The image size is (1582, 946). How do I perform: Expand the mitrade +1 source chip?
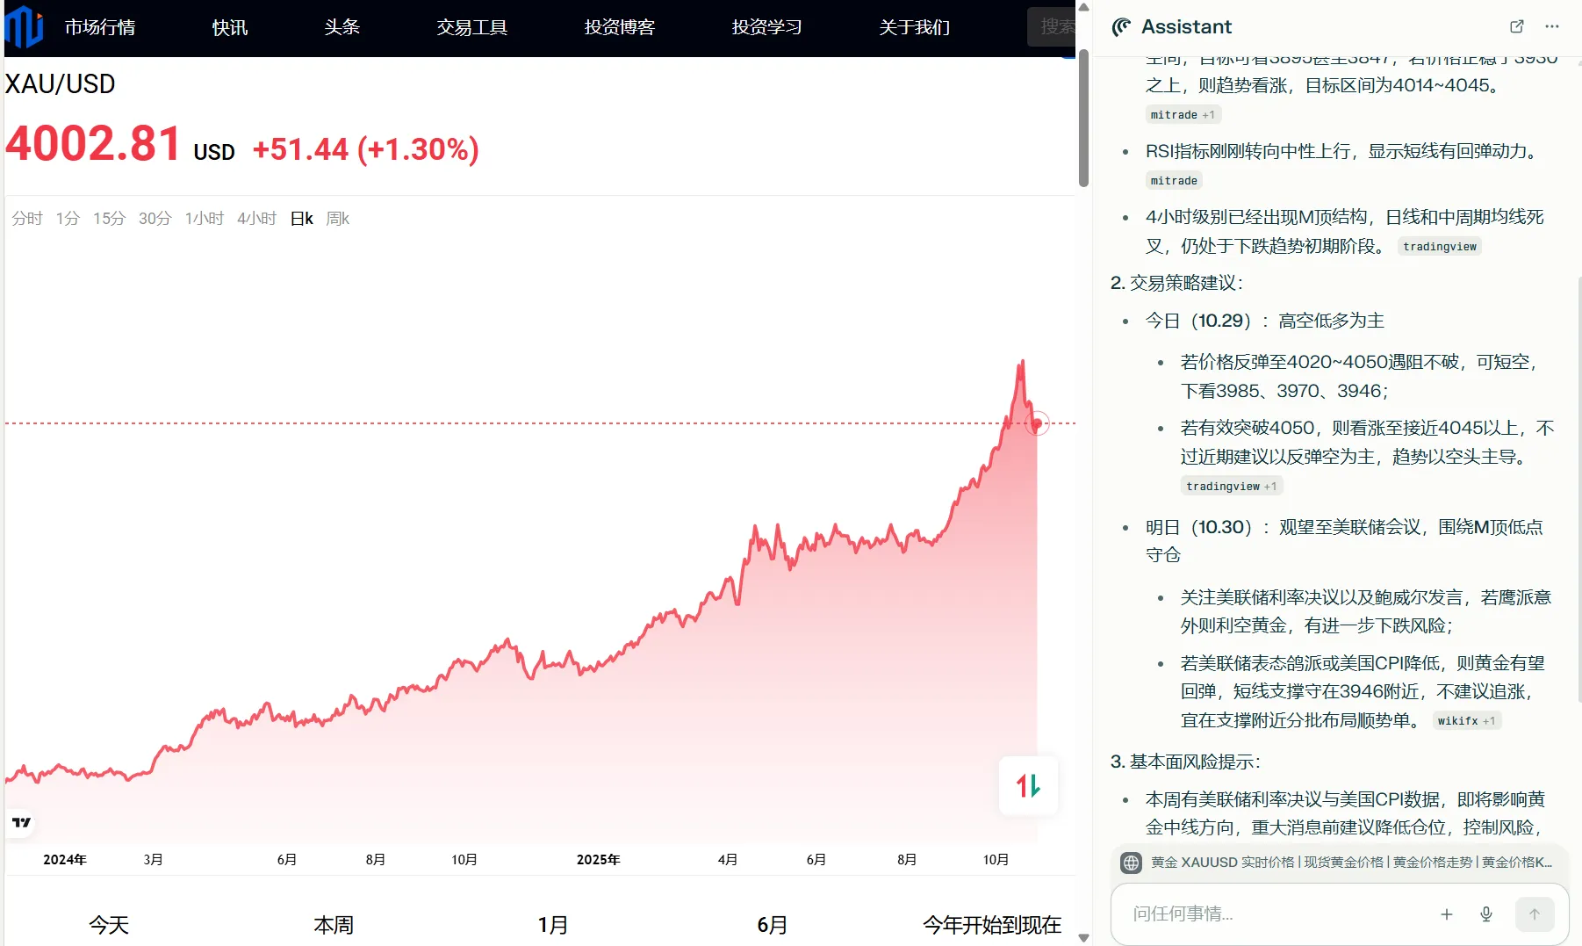pyautogui.click(x=1183, y=115)
